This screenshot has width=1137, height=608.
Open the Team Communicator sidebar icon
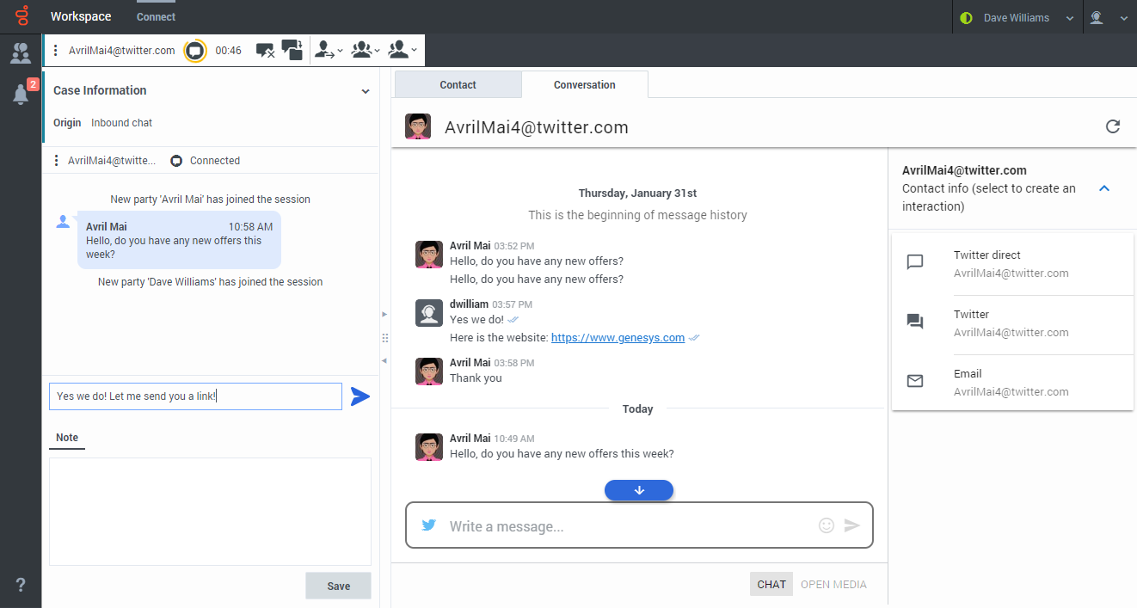pos(21,53)
